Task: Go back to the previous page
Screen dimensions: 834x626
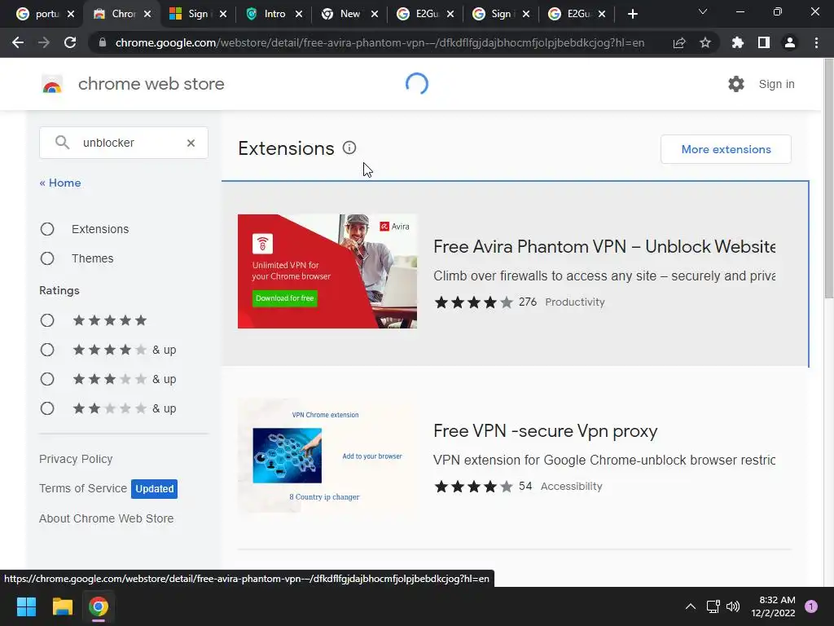Action: click(x=18, y=42)
